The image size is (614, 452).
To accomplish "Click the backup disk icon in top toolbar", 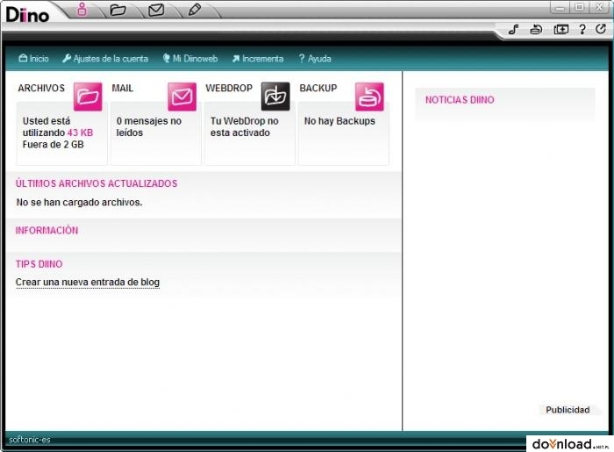I will point(536,29).
